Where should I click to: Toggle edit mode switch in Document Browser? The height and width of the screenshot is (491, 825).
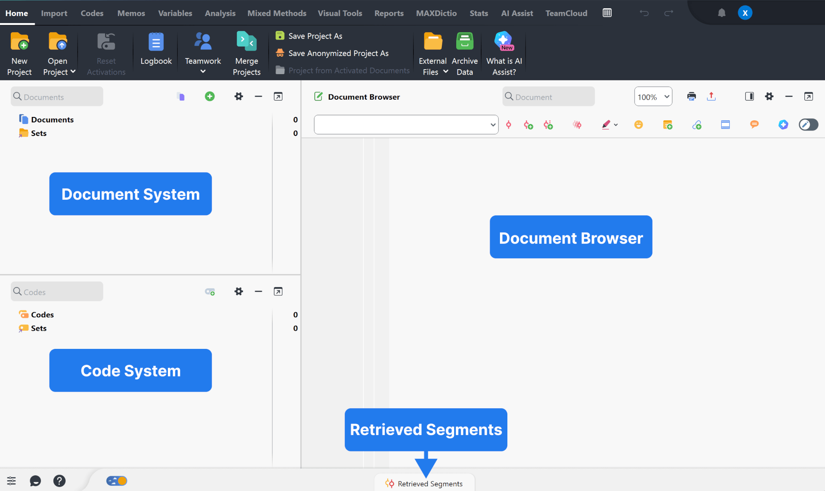(808, 125)
